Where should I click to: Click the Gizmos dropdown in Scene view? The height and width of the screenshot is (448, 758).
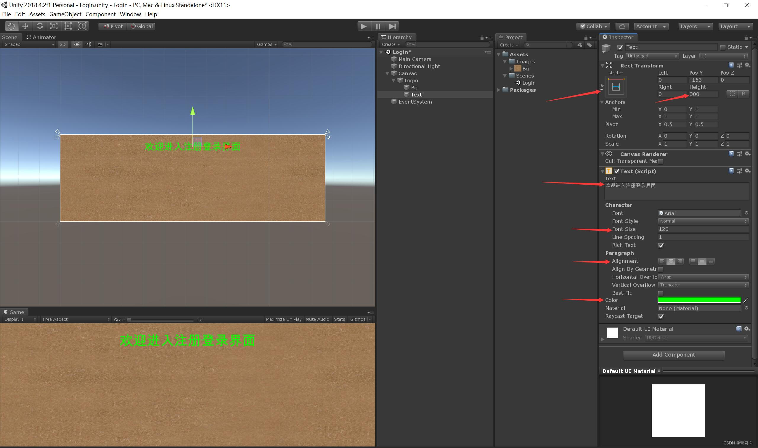click(265, 45)
